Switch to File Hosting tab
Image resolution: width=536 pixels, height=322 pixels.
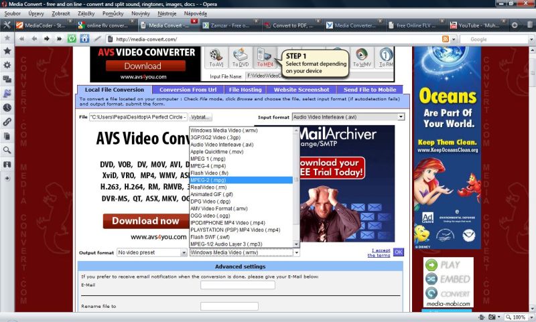click(x=245, y=90)
